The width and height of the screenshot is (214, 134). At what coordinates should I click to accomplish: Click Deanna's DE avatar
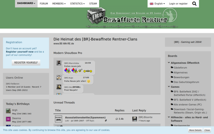[8, 119]
